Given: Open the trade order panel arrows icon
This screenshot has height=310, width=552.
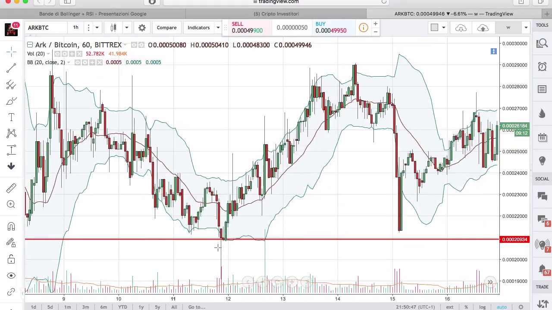Looking at the screenshot, I should click(542, 304).
